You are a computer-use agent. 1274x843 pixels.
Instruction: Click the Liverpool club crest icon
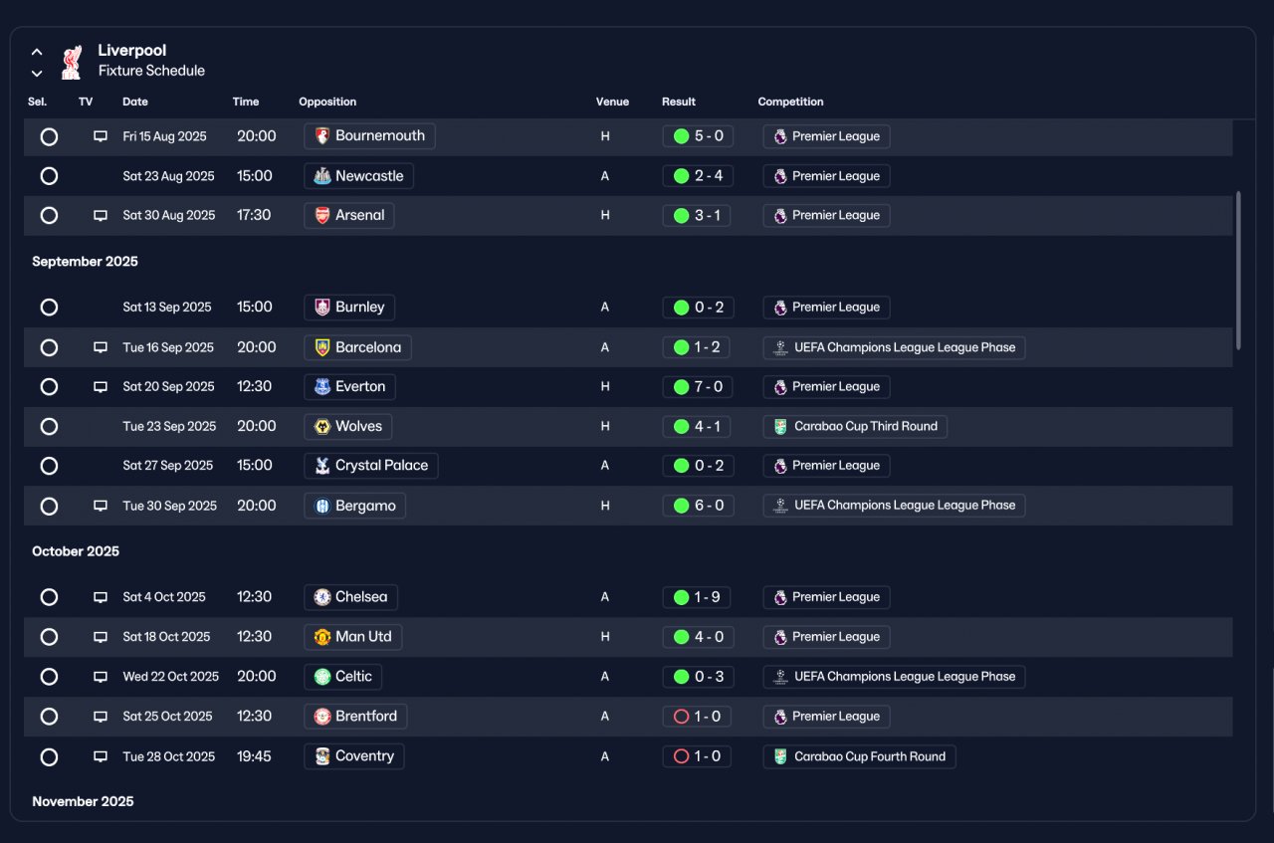tap(71, 62)
